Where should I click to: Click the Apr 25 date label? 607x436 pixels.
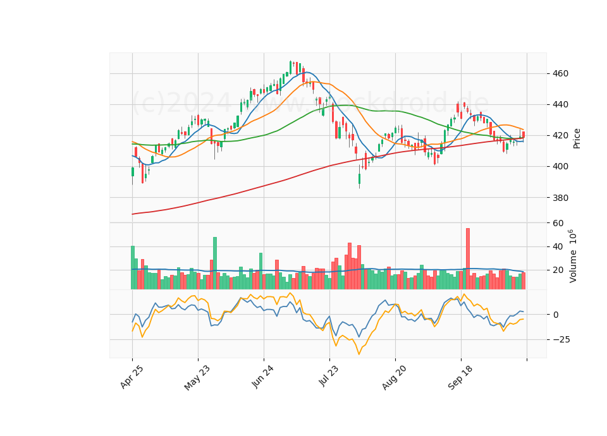click(x=132, y=377)
